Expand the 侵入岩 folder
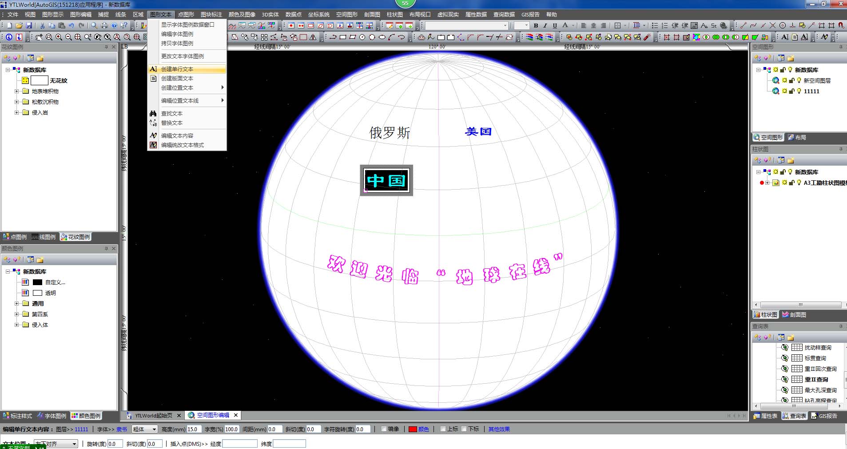847x449 pixels. click(x=17, y=112)
